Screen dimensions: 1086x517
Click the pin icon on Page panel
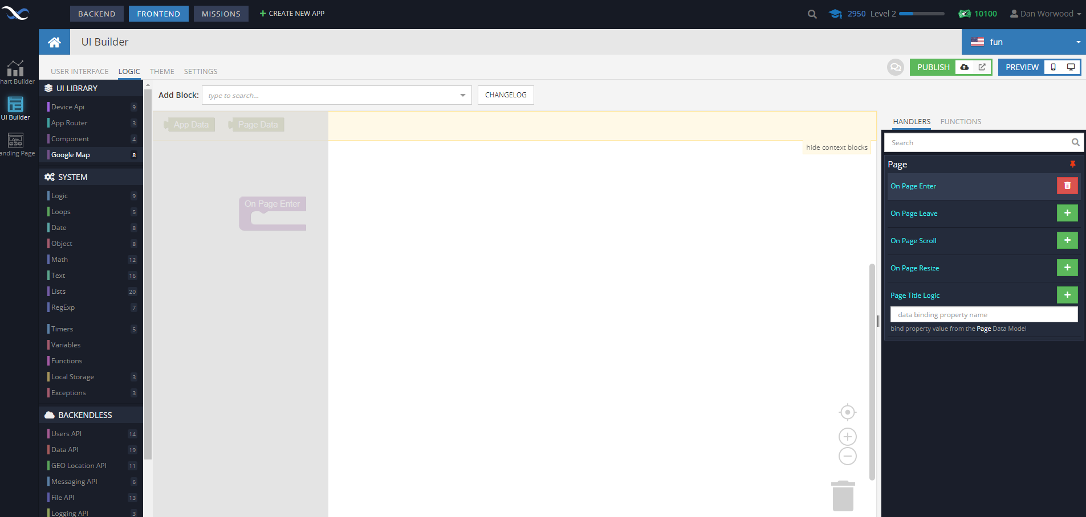tap(1072, 164)
